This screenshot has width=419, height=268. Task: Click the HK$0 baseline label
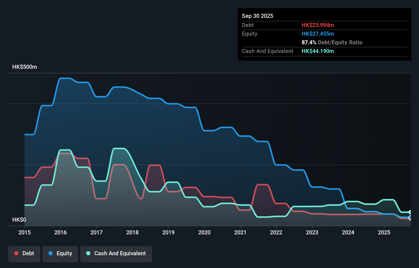click(x=19, y=219)
